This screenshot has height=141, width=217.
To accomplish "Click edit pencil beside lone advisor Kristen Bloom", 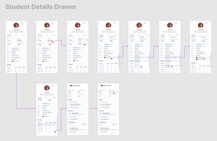I will (x=117, y=57).
